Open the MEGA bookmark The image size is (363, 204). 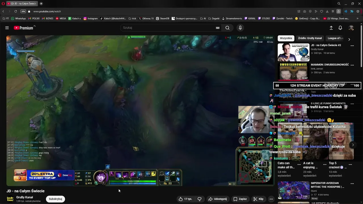(61, 18)
